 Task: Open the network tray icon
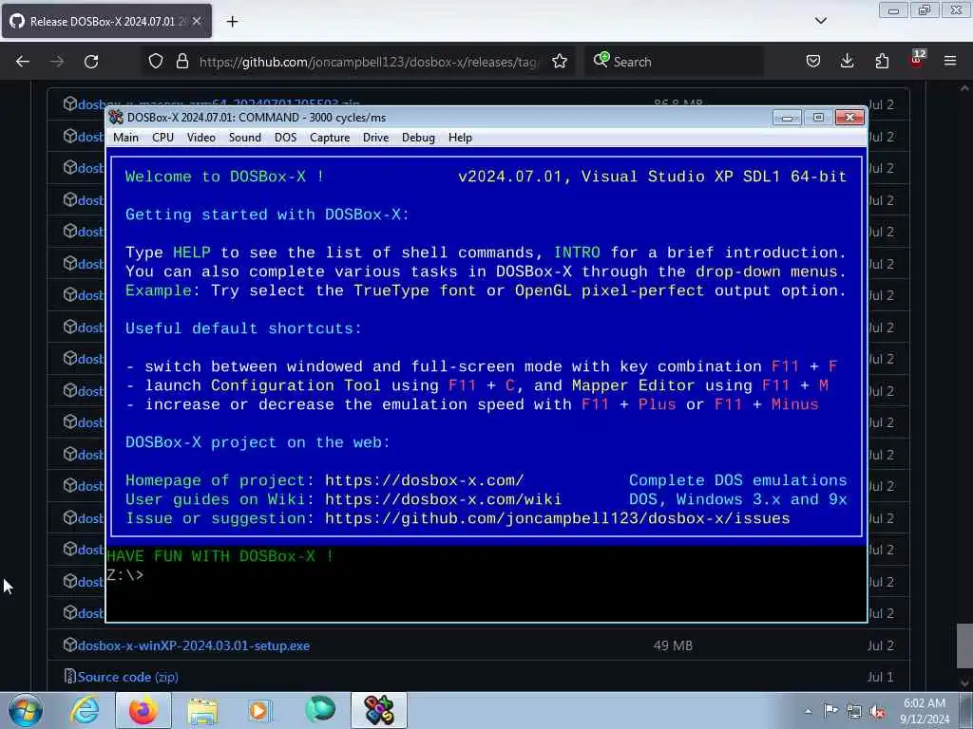tap(854, 712)
